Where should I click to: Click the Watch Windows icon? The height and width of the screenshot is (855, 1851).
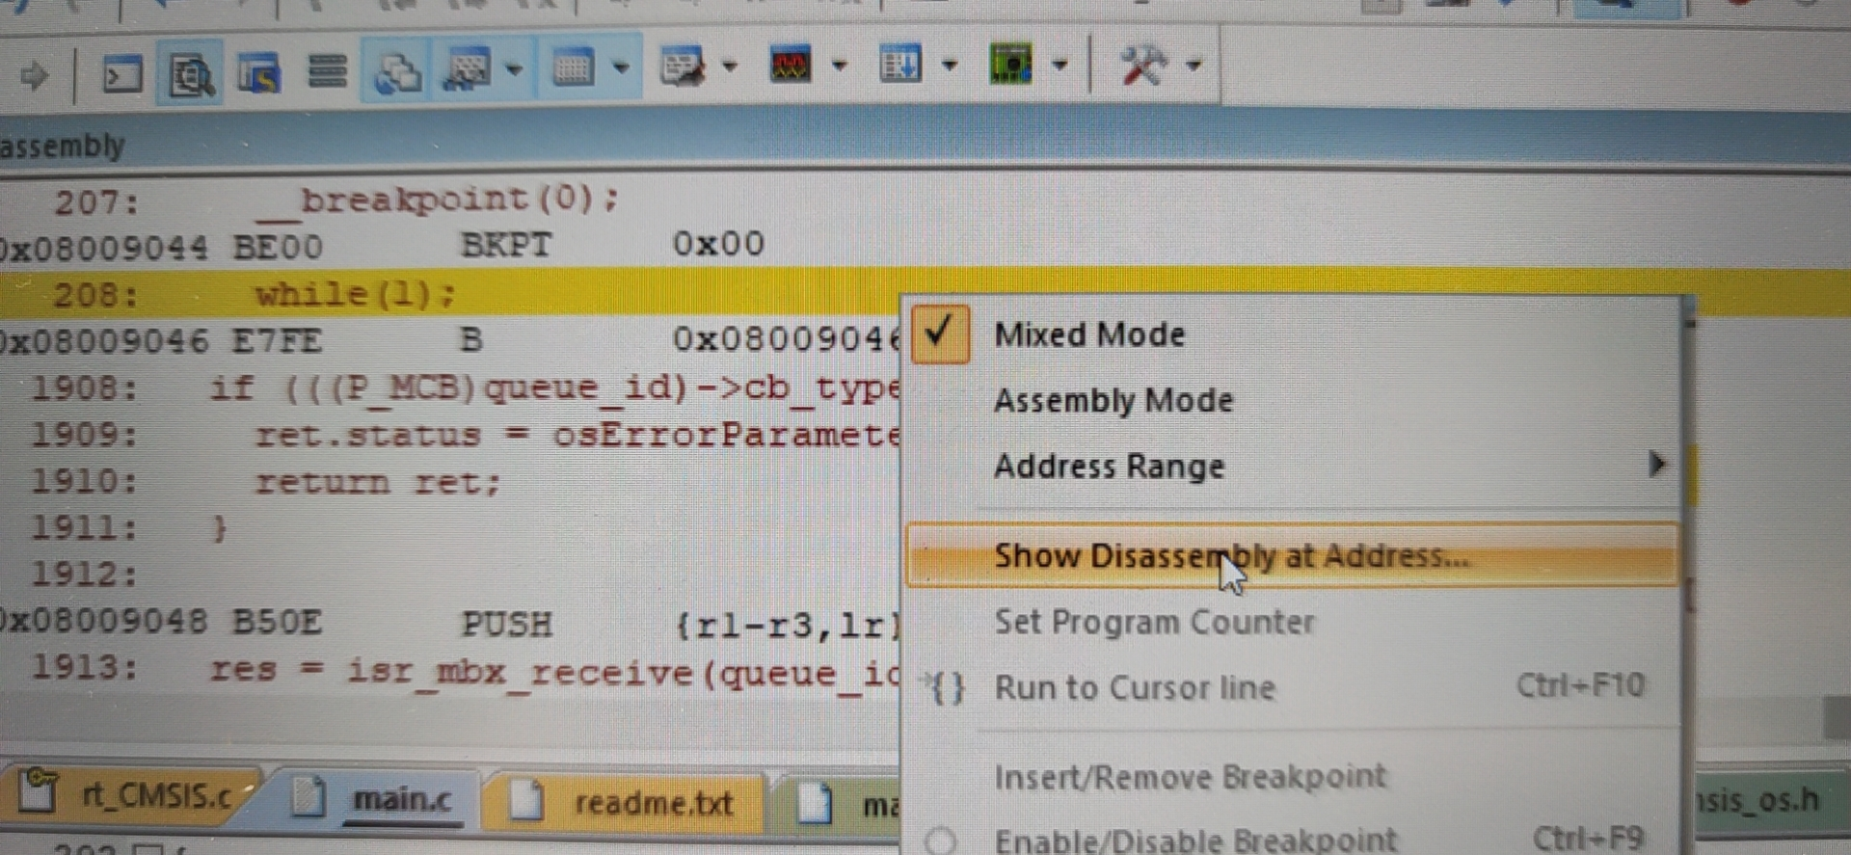468,68
